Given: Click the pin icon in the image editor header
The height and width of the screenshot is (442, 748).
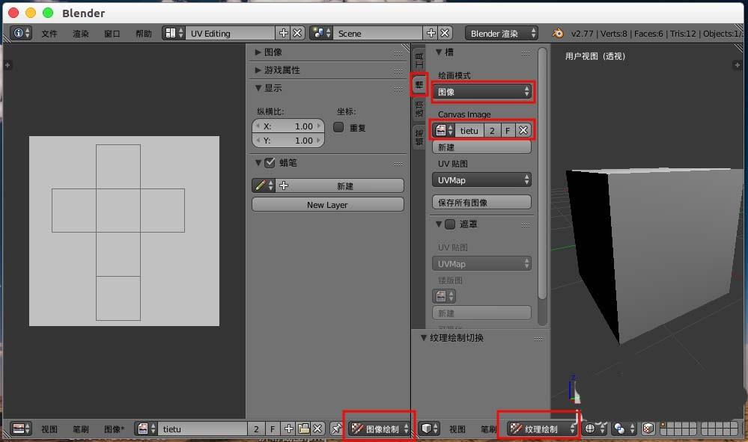Looking at the screenshot, I should (x=337, y=429).
